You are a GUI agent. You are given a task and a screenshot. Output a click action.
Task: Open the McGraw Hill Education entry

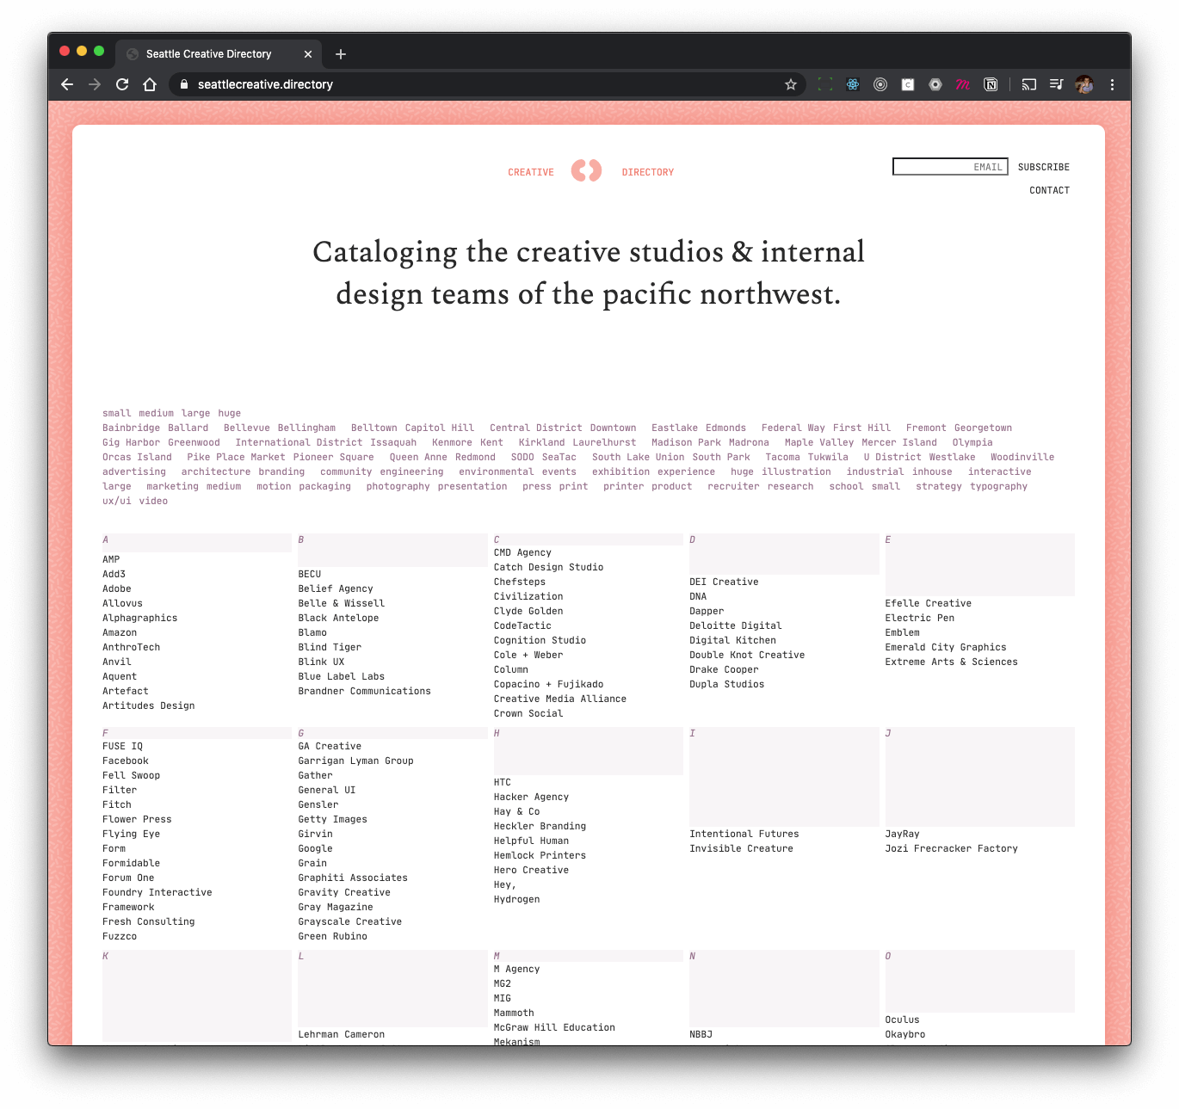[554, 1027]
